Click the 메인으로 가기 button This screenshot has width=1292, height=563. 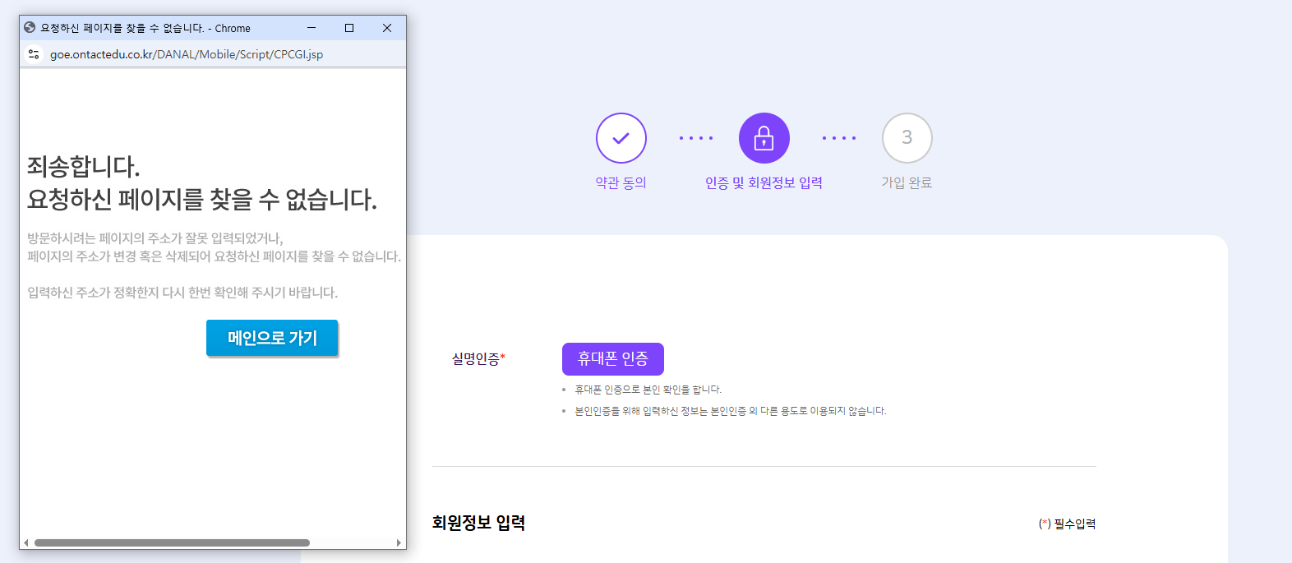click(x=272, y=338)
